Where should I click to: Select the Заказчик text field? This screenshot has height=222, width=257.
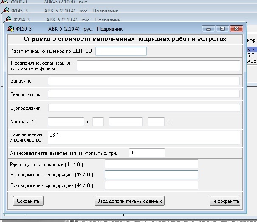coord(144,81)
